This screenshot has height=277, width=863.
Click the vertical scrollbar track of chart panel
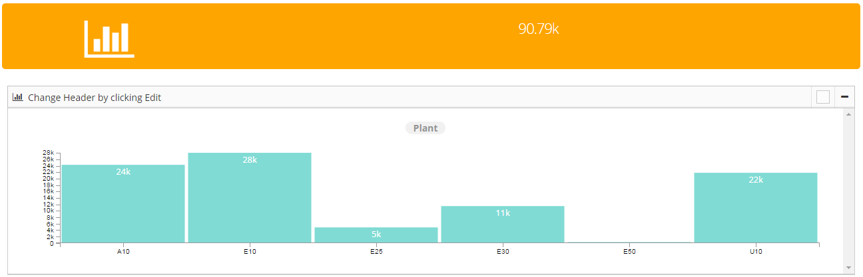(848, 191)
